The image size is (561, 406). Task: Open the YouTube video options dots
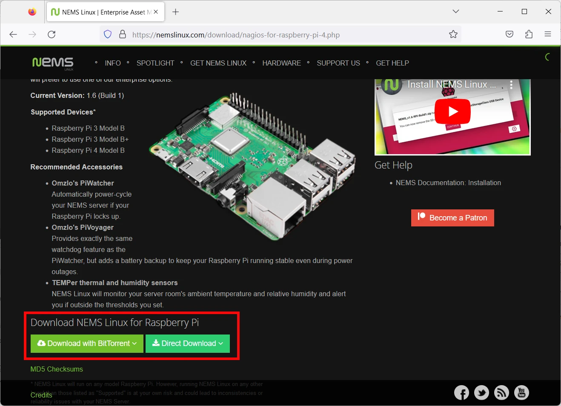[511, 84]
